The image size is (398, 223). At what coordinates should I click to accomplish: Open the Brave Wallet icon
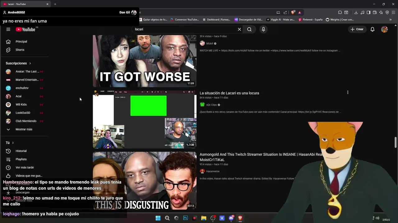[375, 12]
